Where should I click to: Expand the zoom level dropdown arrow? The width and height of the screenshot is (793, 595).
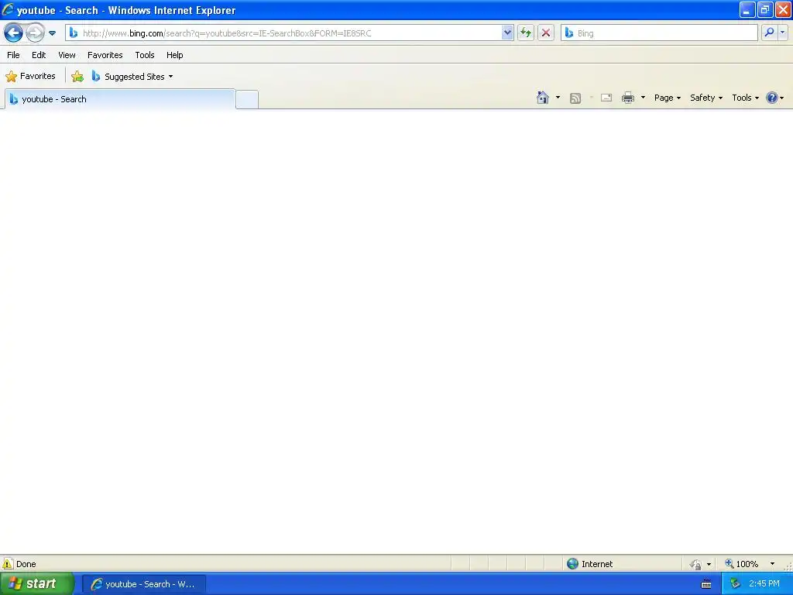(x=772, y=564)
